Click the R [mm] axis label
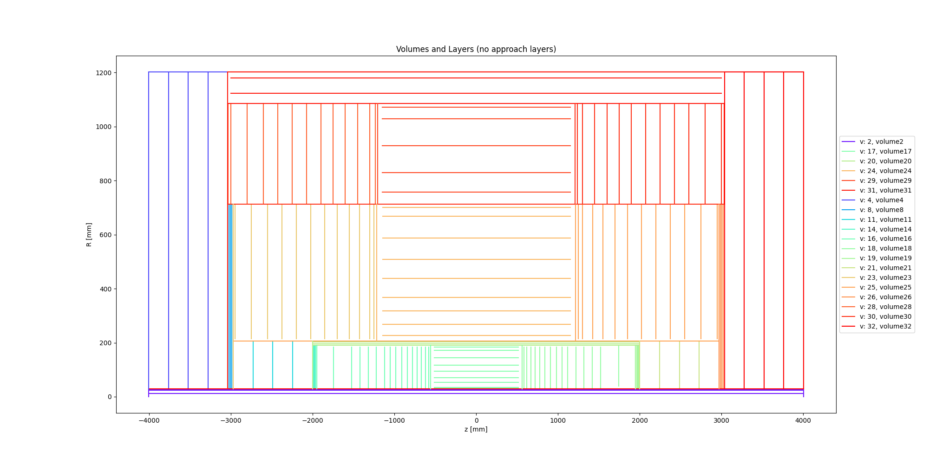929x464 pixels. (x=89, y=234)
